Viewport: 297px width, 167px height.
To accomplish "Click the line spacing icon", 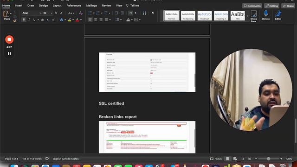I will 117,19.
